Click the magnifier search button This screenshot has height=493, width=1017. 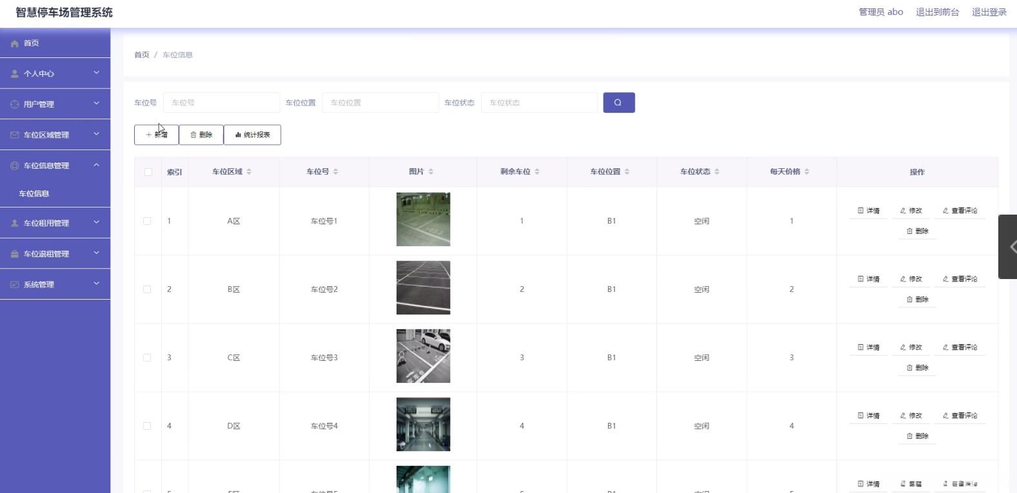coord(619,102)
